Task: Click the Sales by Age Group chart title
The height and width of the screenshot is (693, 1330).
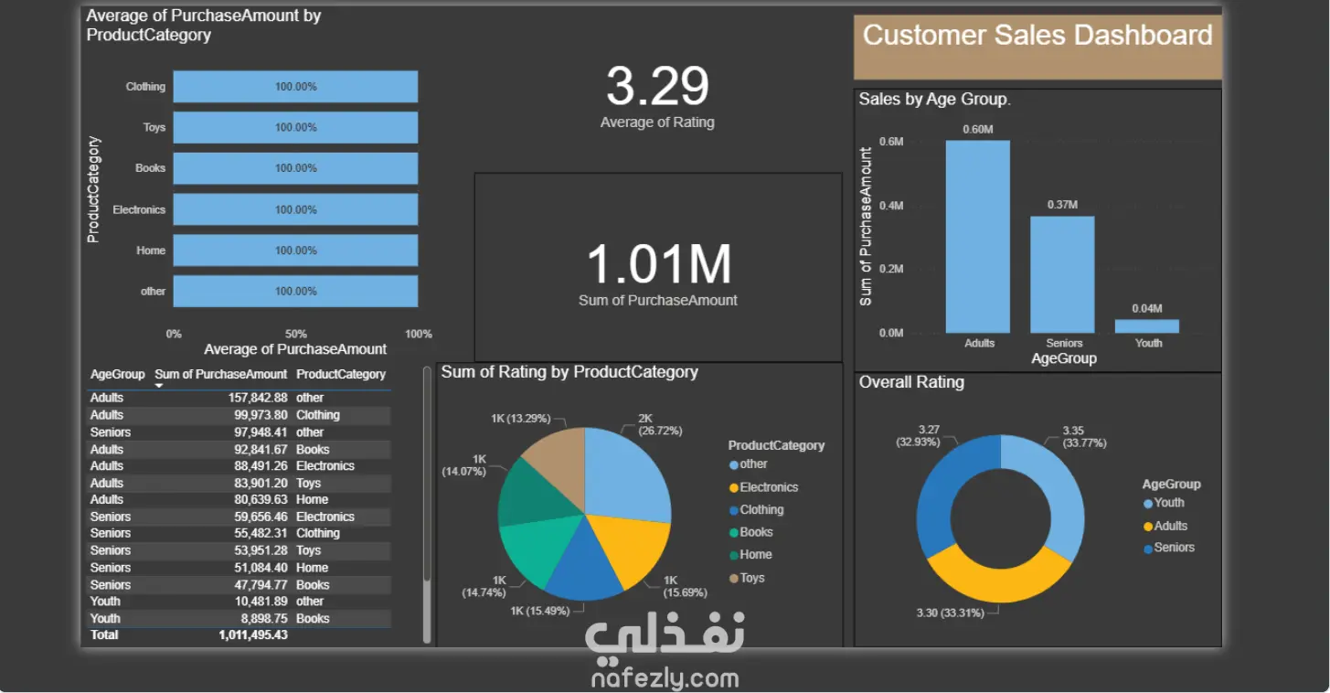Action: (934, 100)
